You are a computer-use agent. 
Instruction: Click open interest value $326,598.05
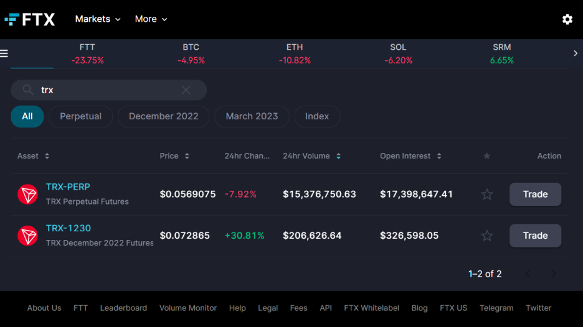(x=409, y=236)
